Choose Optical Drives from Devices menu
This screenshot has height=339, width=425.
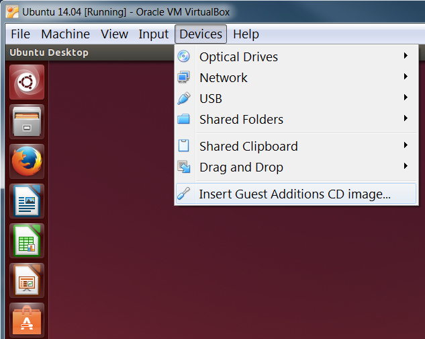[x=296, y=57]
